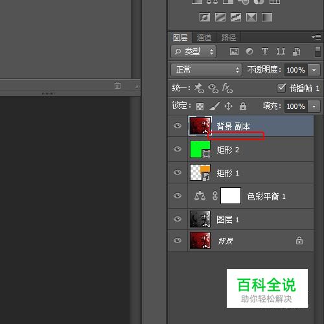The width and height of the screenshot is (324, 324).
Task: Click the balance scale icon of 色彩平衡 1
Action: coord(200,196)
